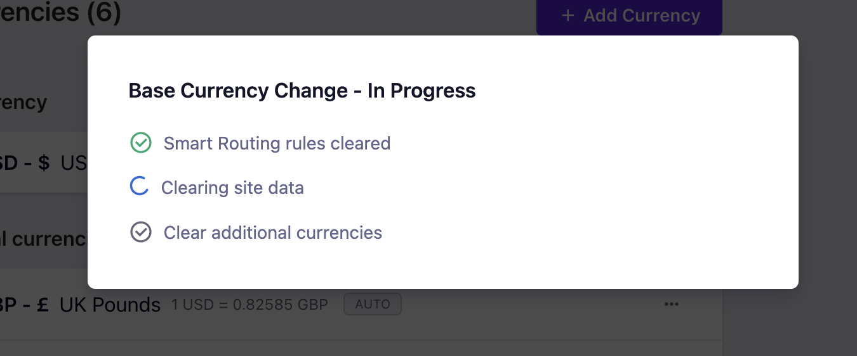Click the Currencies (6) heading
This screenshot has width=857, height=356.
point(60,13)
